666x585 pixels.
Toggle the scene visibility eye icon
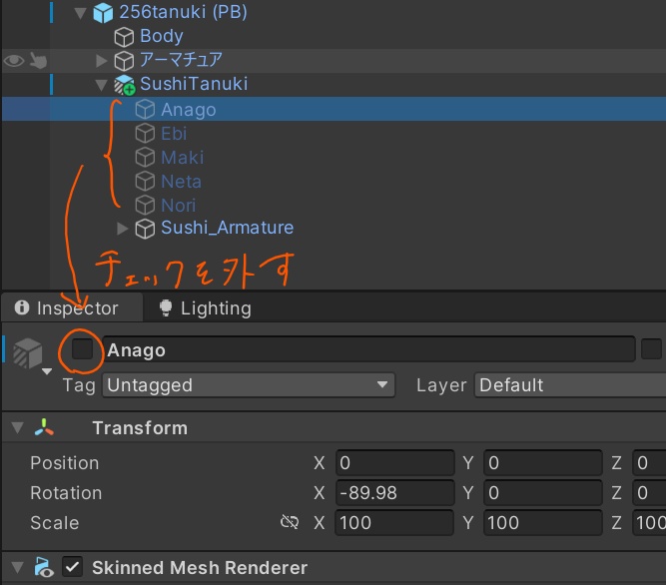point(14,61)
